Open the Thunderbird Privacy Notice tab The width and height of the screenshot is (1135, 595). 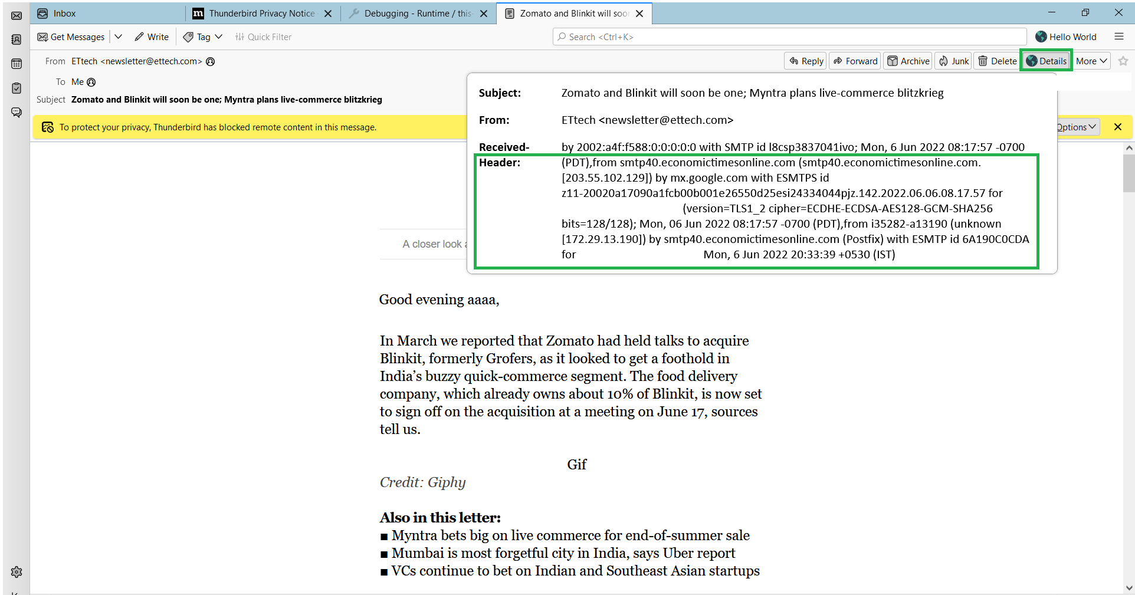point(254,13)
